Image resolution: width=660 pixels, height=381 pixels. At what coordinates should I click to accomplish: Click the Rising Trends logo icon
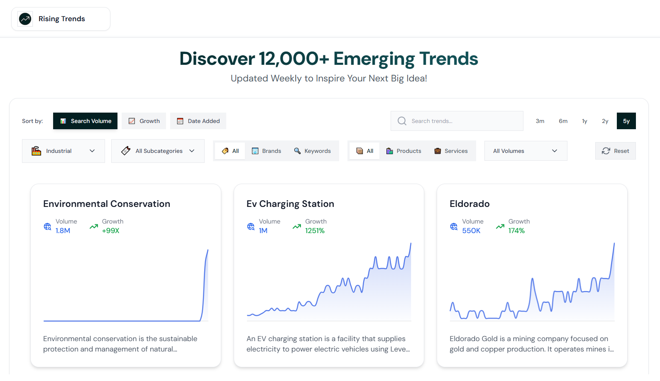point(25,19)
